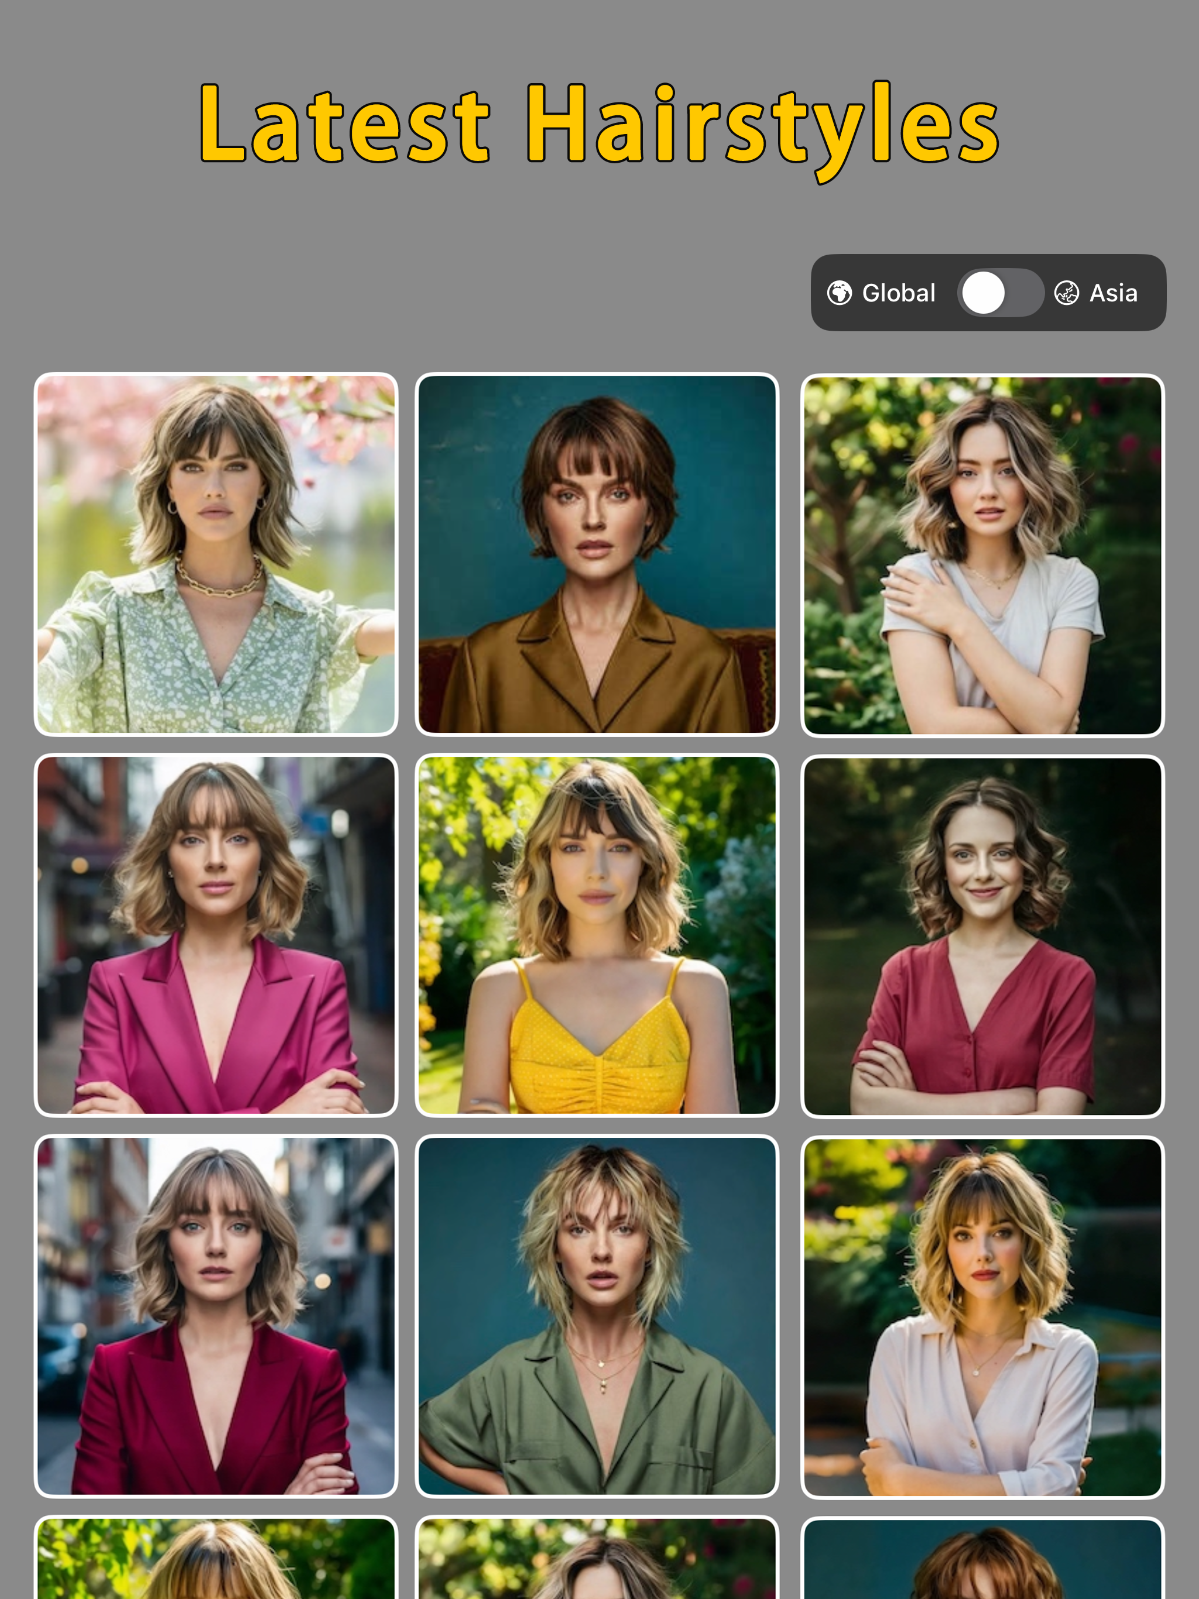Open hairstyle with green floral blouse
The height and width of the screenshot is (1599, 1199).
(216, 554)
